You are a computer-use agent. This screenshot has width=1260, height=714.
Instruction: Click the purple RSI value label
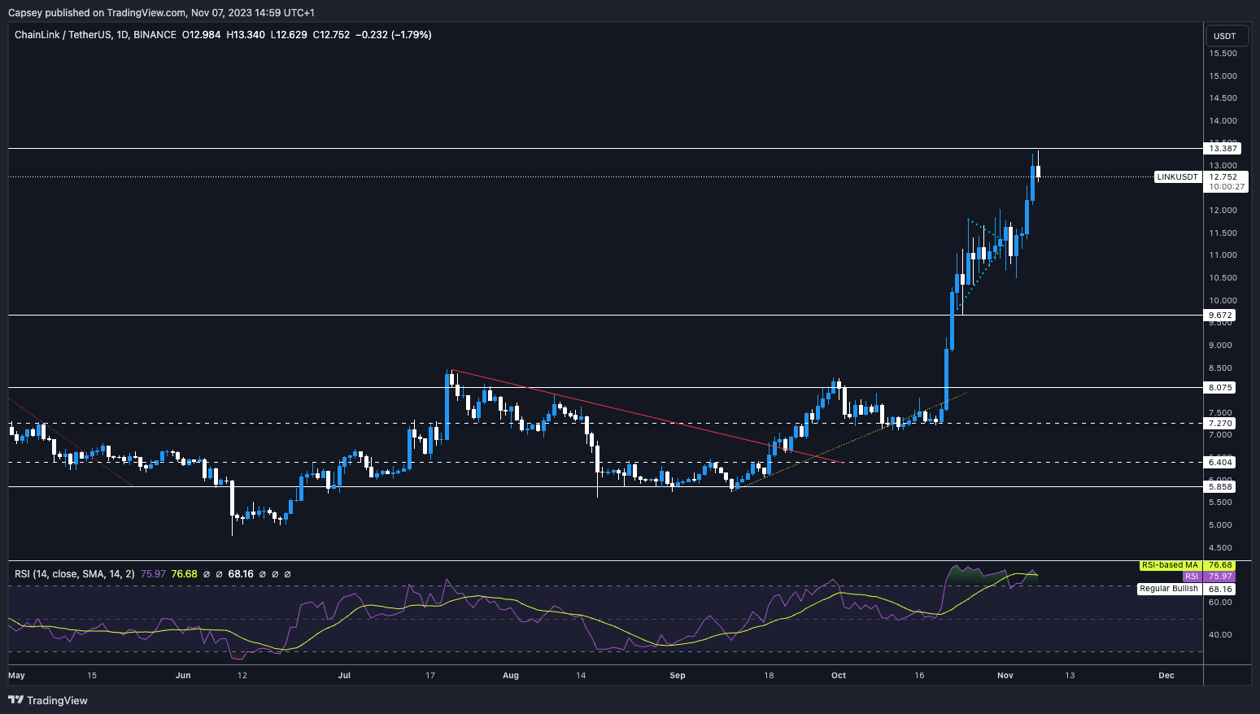pos(1191,577)
